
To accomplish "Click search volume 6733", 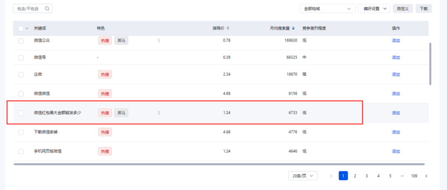I will click(293, 113).
